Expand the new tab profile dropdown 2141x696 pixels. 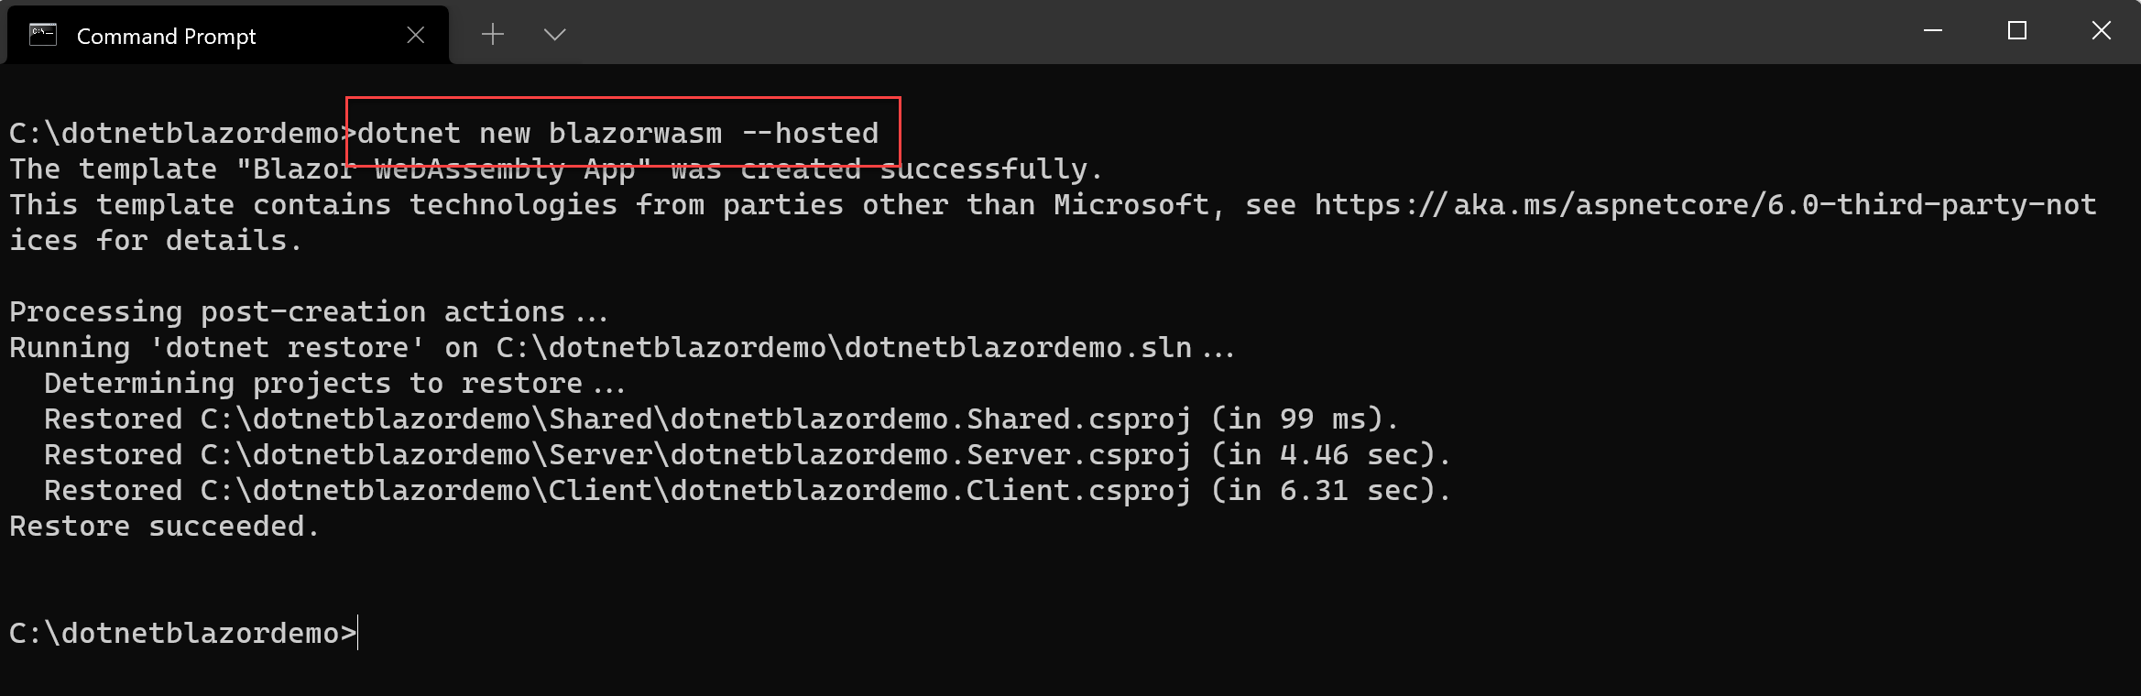click(x=554, y=35)
